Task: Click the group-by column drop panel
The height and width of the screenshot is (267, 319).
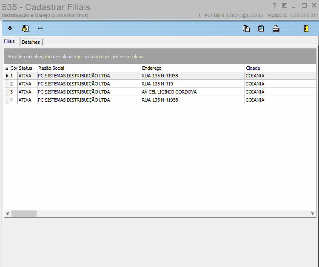Action: coord(160,56)
